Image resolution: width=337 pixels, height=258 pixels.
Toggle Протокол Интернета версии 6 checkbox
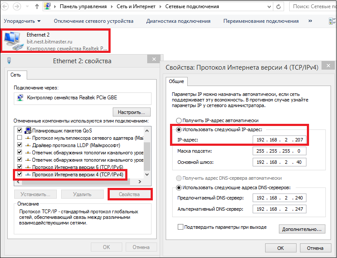[19, 166]
